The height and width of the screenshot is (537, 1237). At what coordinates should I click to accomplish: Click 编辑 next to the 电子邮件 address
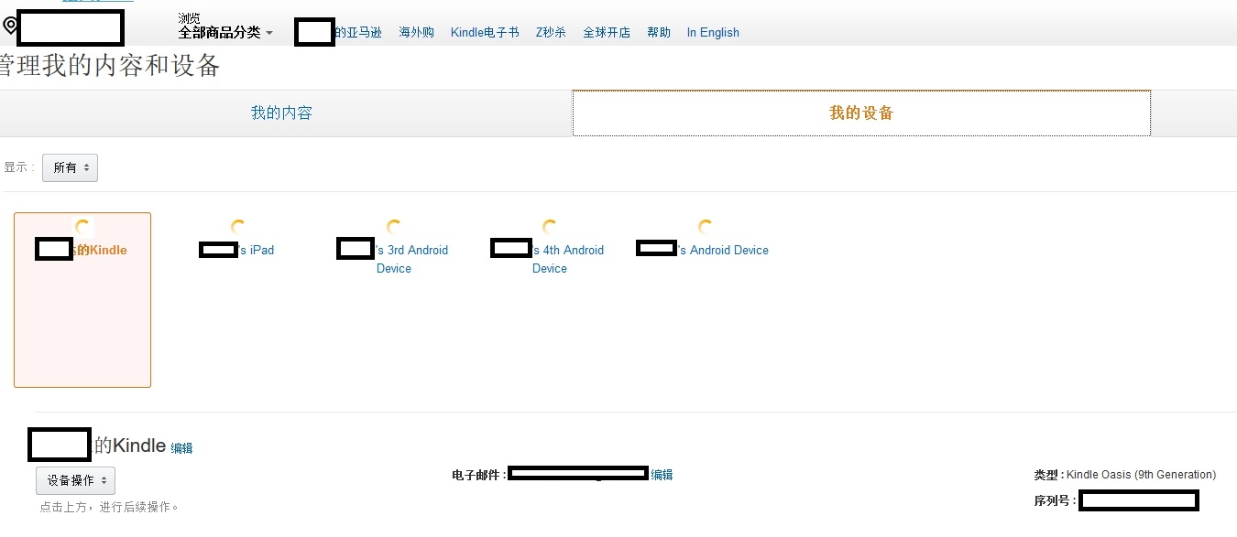pyautogui.click(x=663, y=474)
